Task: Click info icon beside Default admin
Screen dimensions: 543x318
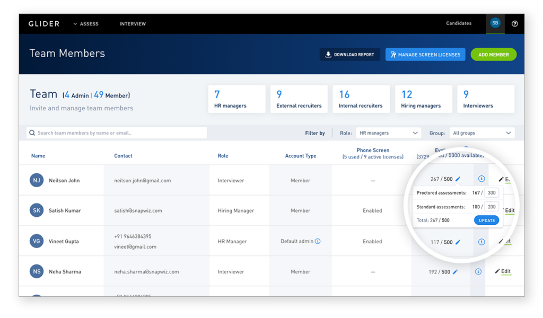Action: [x=318, y=241]
